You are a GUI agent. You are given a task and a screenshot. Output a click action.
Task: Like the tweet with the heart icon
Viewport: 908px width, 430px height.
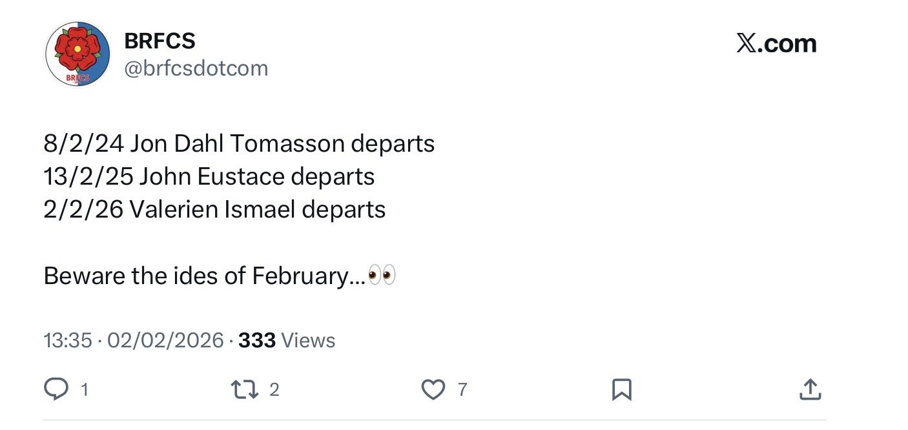433,389
